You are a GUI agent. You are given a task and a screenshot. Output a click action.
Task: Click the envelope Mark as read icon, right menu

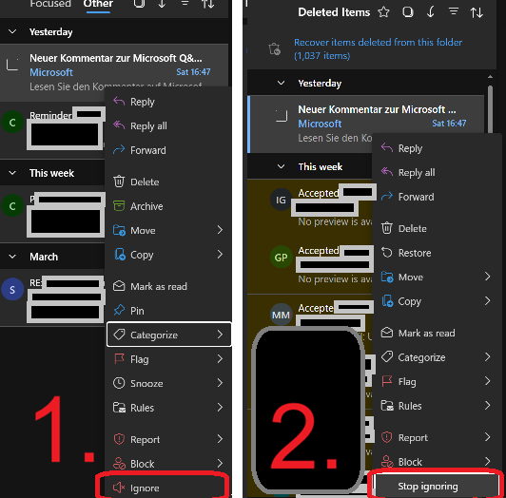coord(386,333)
